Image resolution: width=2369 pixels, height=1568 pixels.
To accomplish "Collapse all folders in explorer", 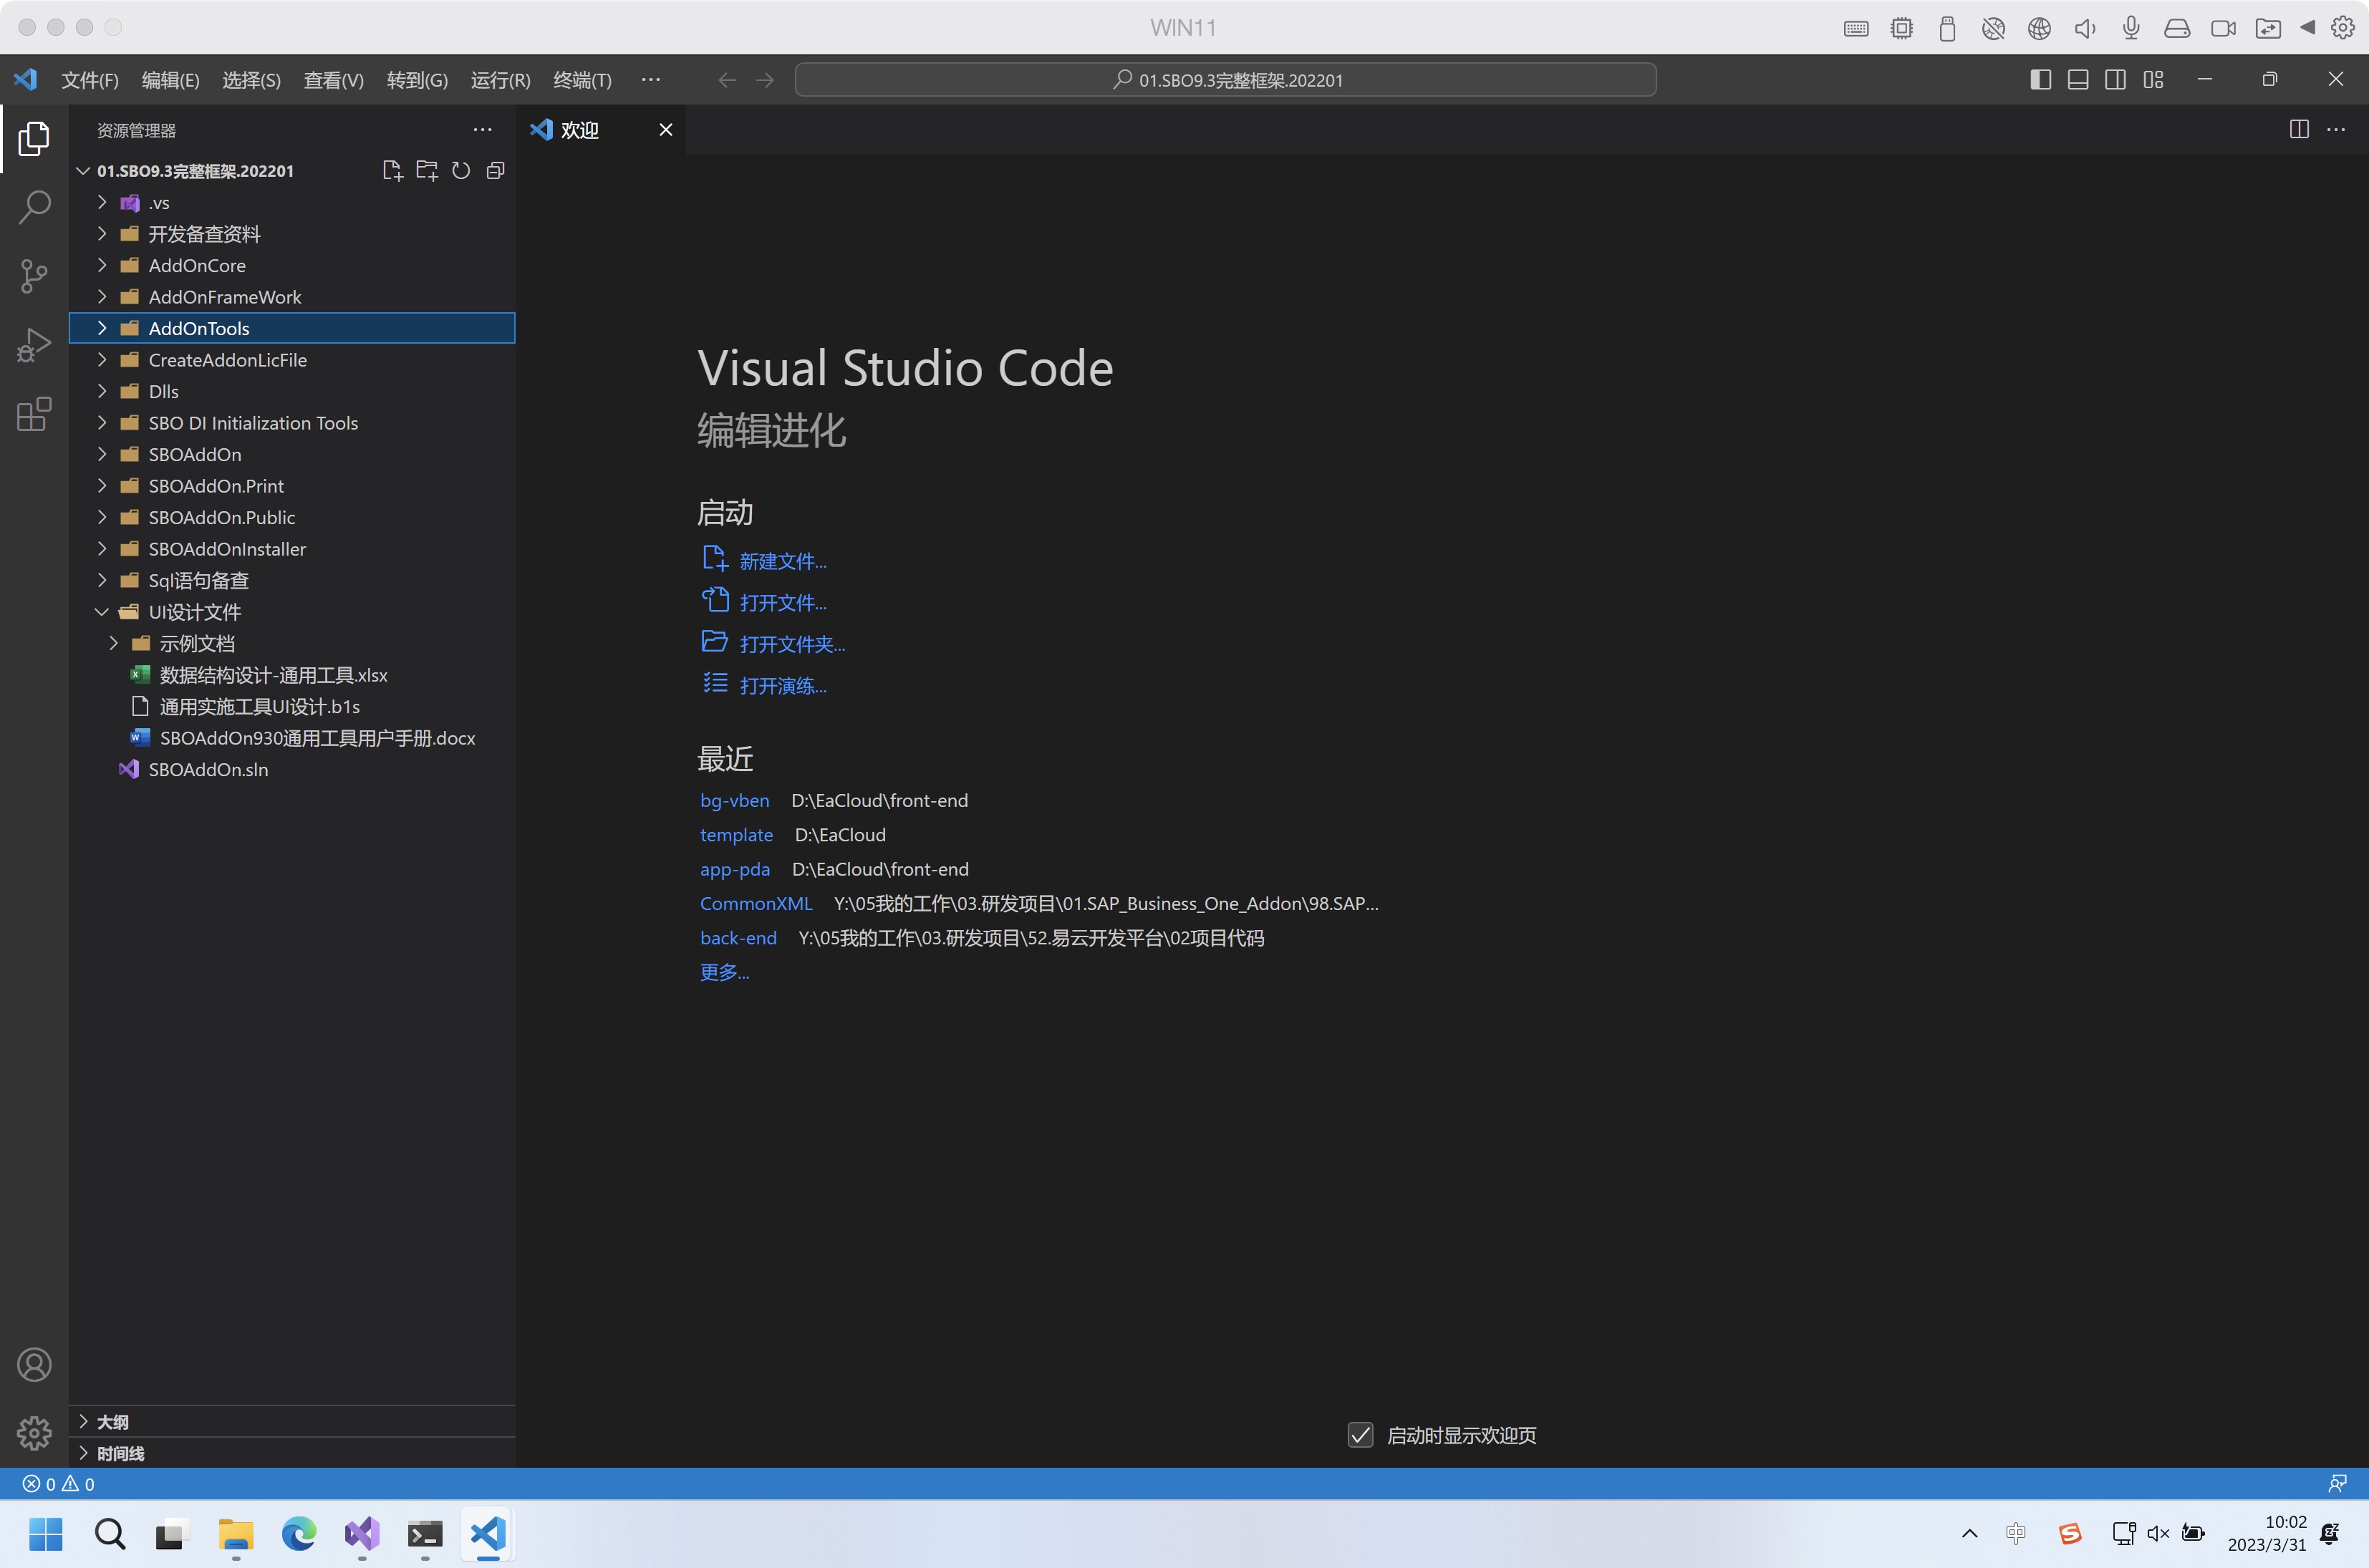I will [495, 171].
